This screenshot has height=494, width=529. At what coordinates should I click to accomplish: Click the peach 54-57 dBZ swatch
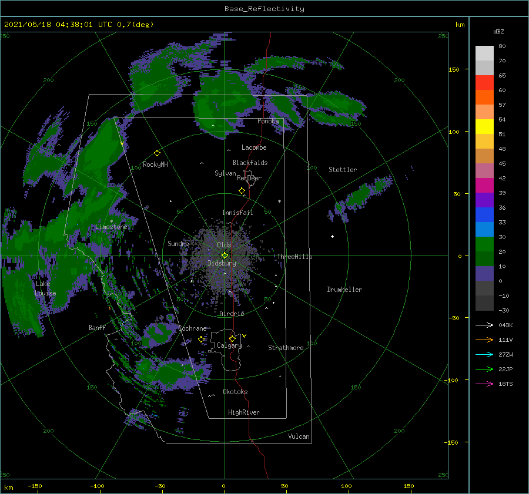pyautogui.click(x=484, y=112)
